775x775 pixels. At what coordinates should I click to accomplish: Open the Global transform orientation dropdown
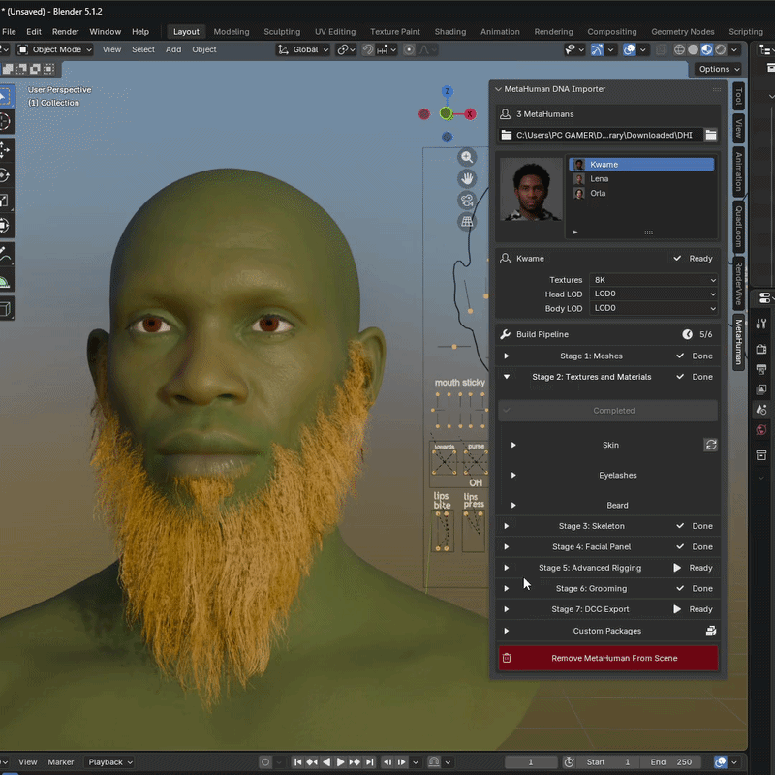tap(303, 49)
